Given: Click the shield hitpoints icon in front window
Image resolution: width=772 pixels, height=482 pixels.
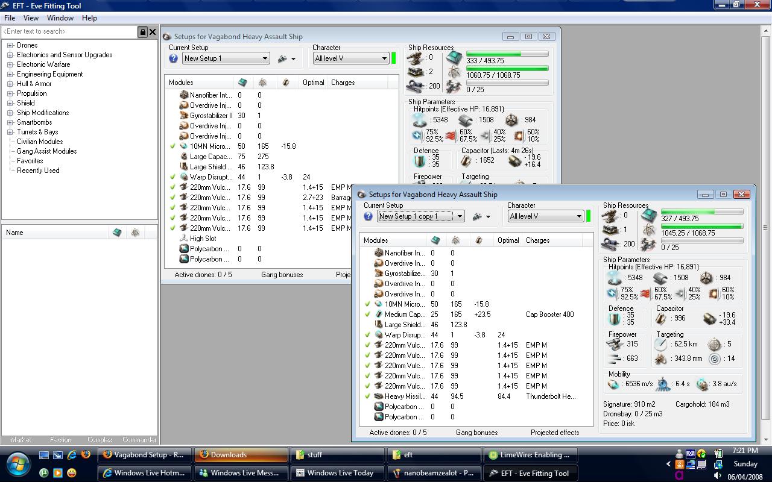Looking at the screenshot, I should (615, 278).
